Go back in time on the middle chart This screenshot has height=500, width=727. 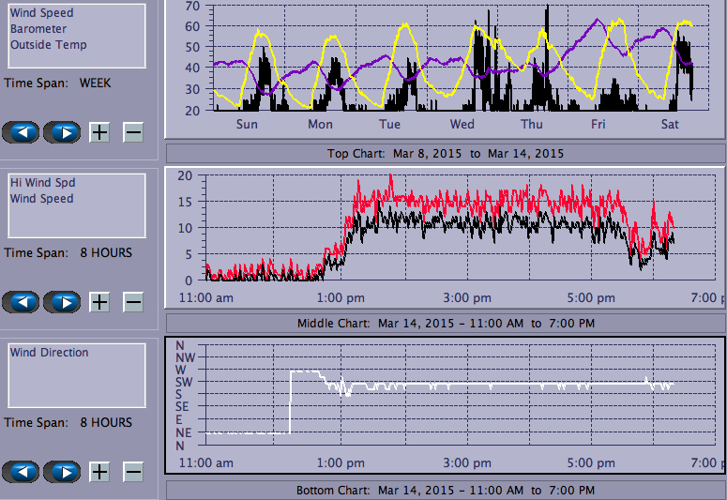pyautogui.click(x=21, y=302)
